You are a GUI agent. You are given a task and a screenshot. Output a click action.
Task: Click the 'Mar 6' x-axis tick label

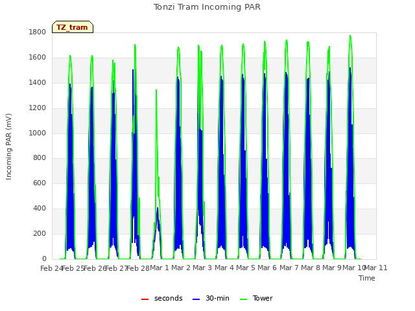pyautogui.click(x=267, y=268)
